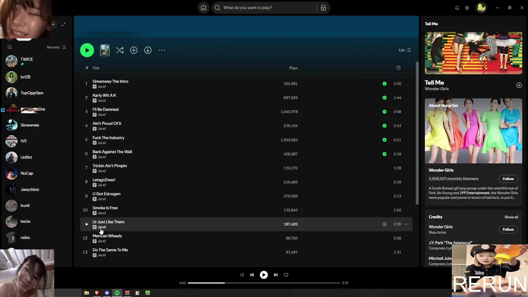Viewport: 528px width, 297px height.
Task: Follow Wonder Girls in About the artist
Action: [x=508, y=179]
